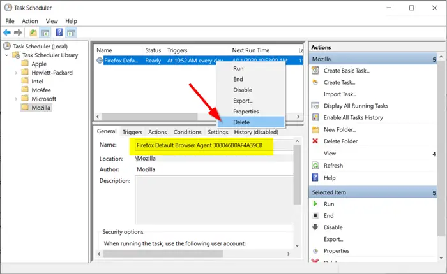Click the Apple folder icon
Screen dimensions: 447x274
[25, 63]
